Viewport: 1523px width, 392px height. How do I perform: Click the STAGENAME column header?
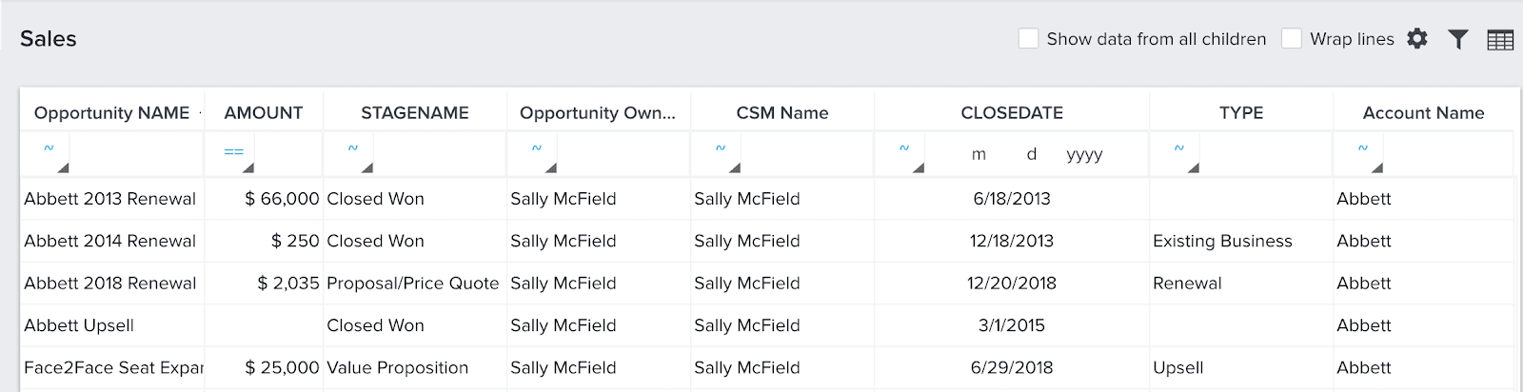click(415, 113)
